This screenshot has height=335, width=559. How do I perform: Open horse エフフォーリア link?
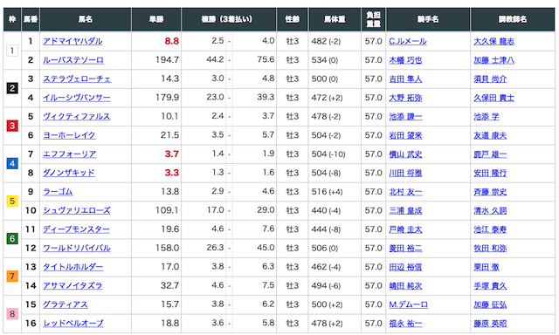click(70, 154)
